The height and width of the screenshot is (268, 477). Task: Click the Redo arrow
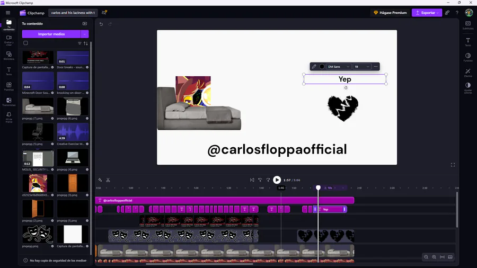point(110,24)
